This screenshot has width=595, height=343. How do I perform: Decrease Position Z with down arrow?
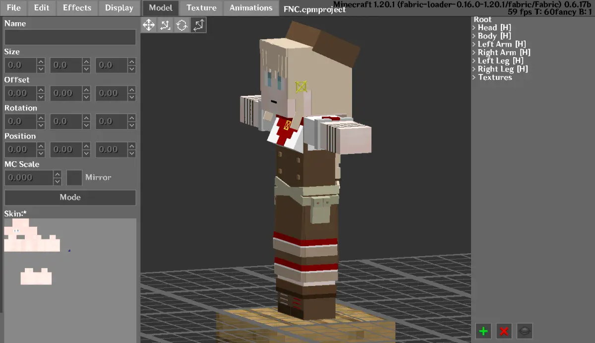pyautogui.click(x=132, y=153)
